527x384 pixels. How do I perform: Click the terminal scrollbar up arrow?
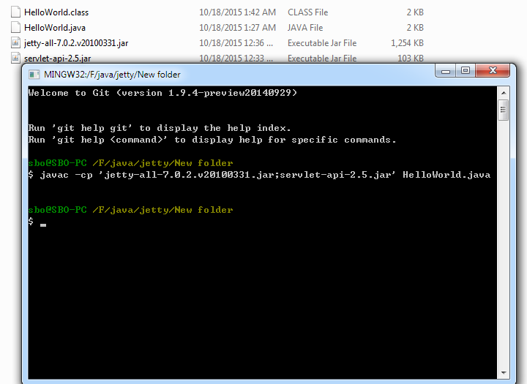pos(503,91)
